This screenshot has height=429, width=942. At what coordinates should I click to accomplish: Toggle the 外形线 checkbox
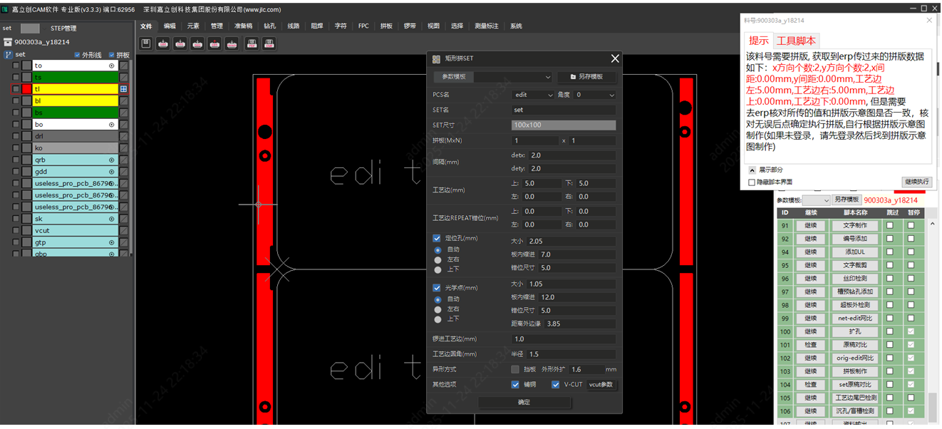pyautogui.click(x=78, y=55)
